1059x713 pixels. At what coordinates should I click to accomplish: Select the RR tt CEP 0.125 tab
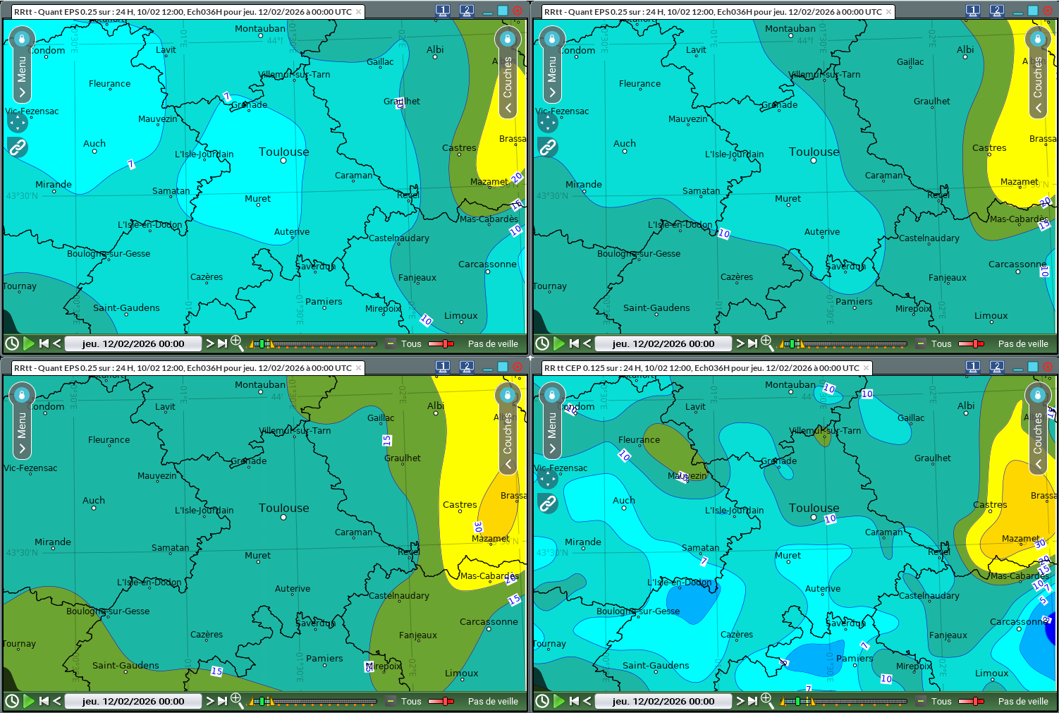702,367
